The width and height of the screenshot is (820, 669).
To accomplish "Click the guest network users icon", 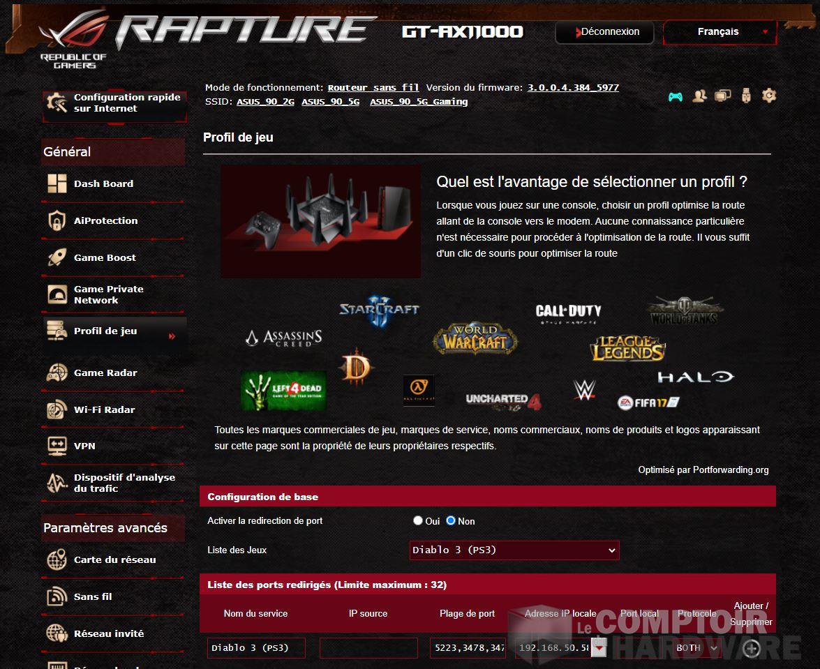I will [x=699, y=96].
